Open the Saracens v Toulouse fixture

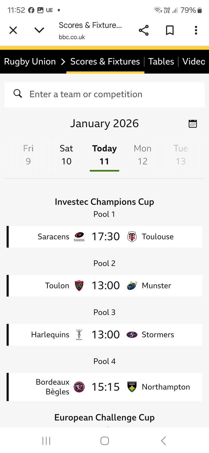coord(105,237)
